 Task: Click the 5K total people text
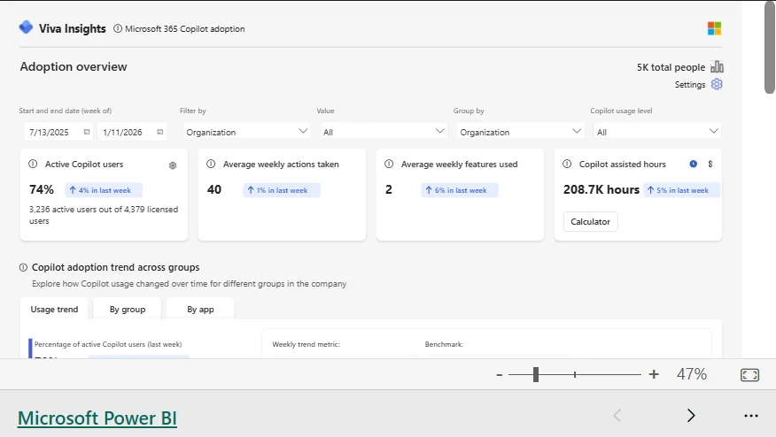coord(671,66)
